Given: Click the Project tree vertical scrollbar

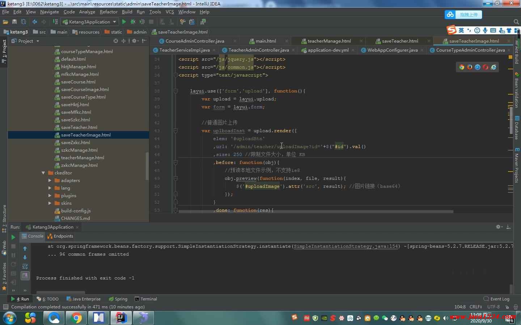Looking at the screenshot, I should 147,166.
